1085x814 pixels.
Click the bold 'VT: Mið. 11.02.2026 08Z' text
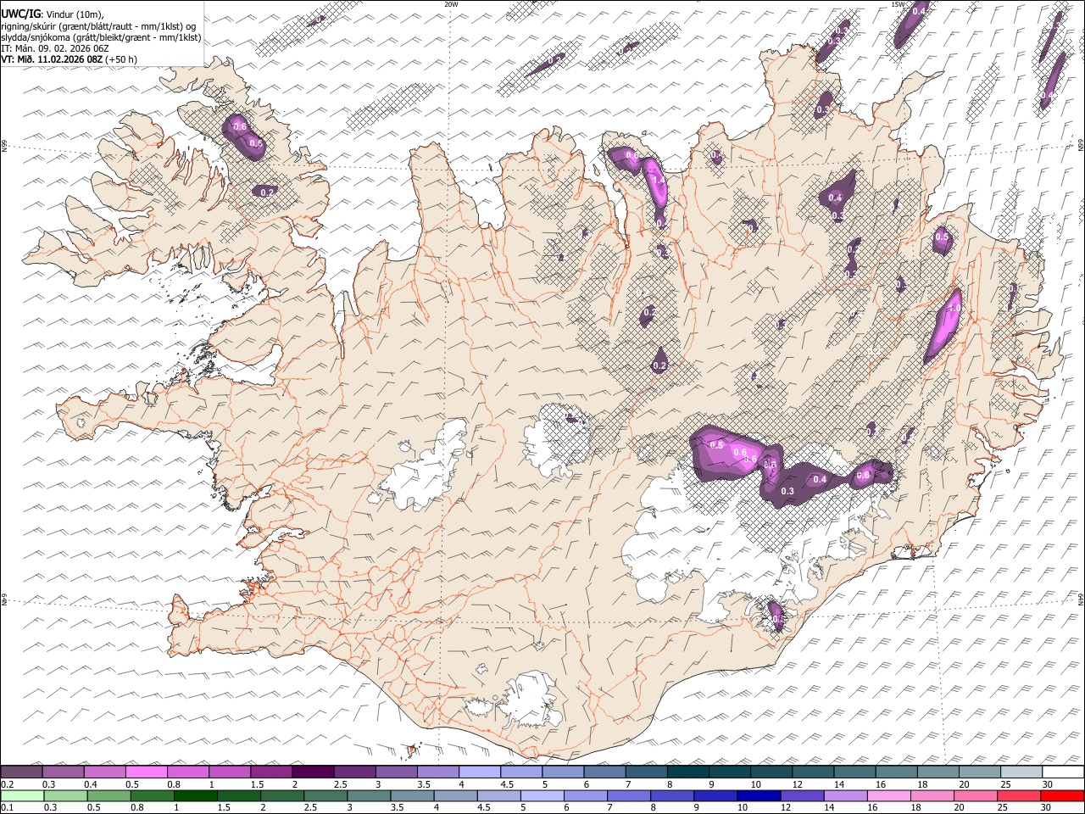coord(53,59)
